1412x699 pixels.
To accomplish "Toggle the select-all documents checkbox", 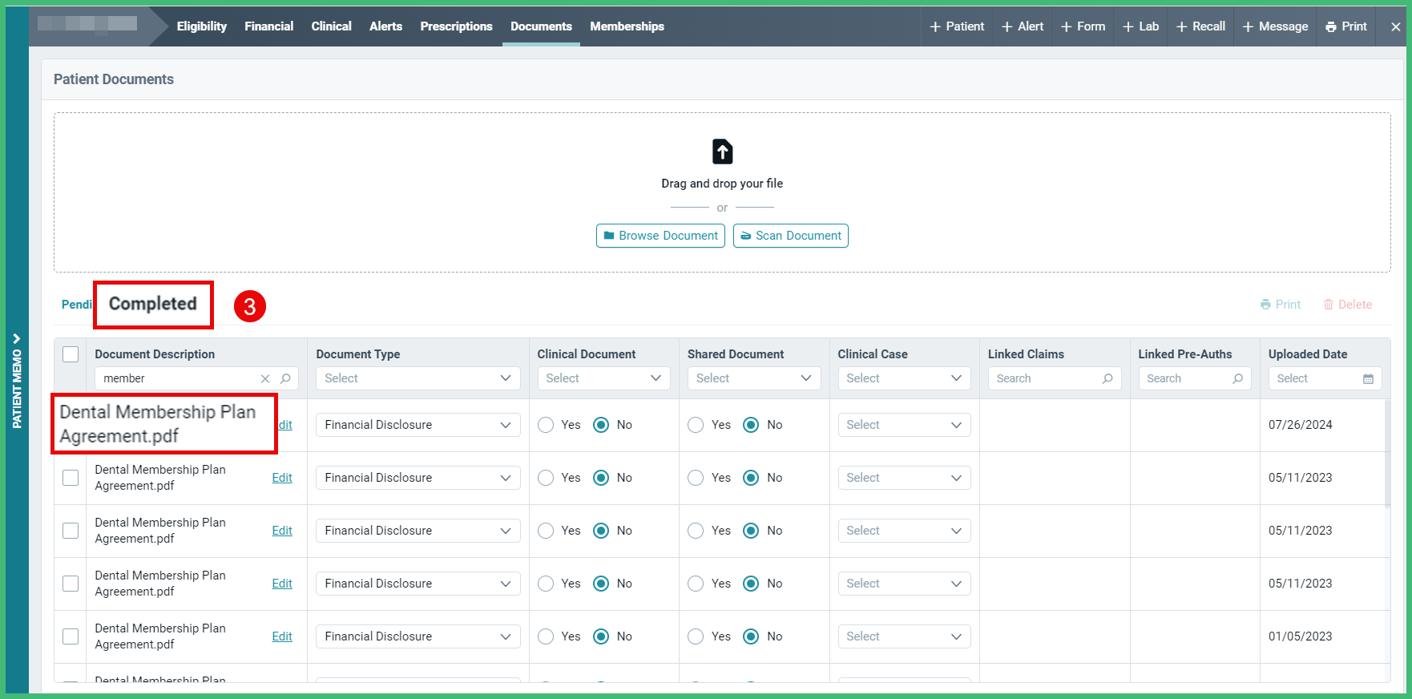I will click(71, 354).
